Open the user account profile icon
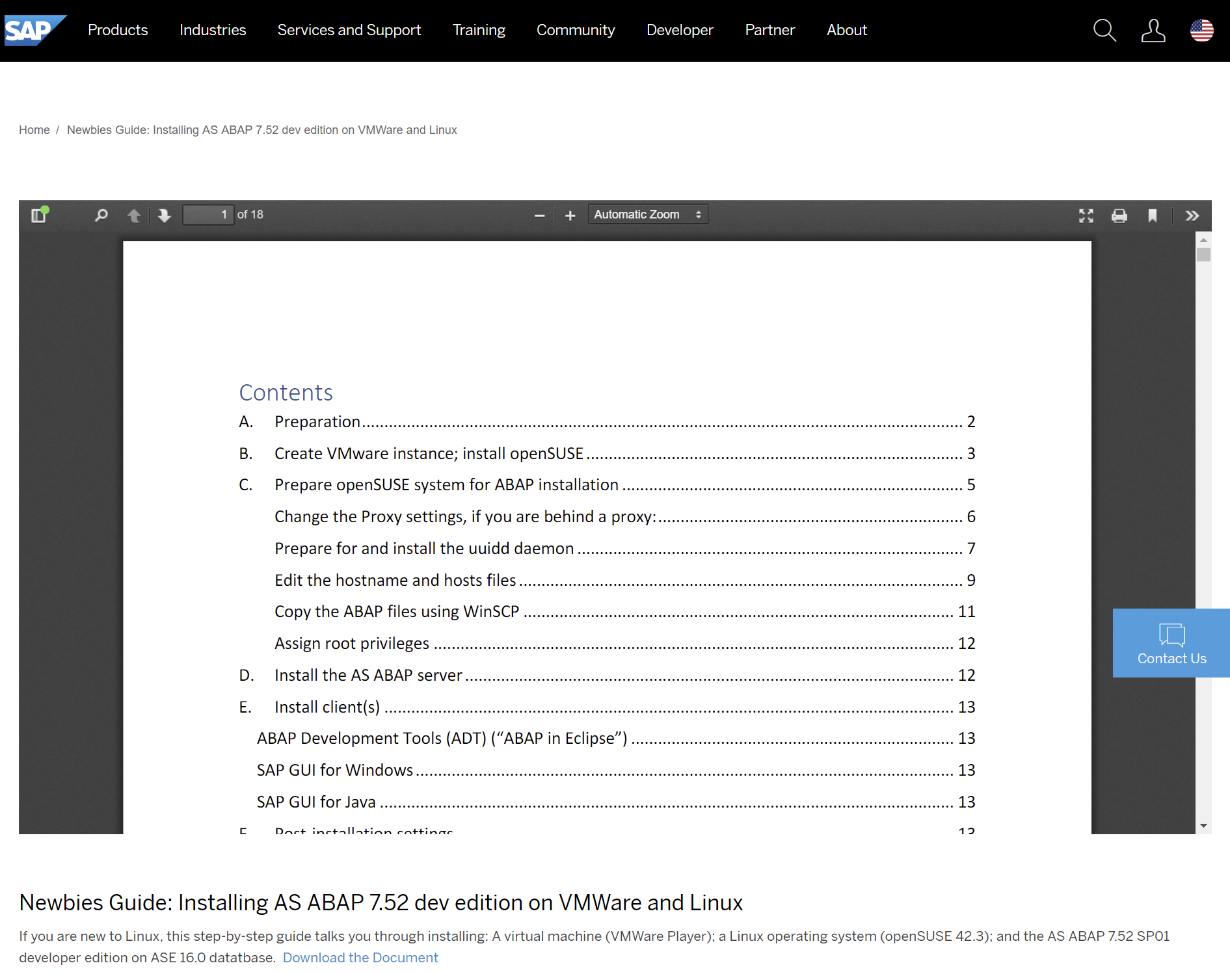 click(x=1153, y=31)
